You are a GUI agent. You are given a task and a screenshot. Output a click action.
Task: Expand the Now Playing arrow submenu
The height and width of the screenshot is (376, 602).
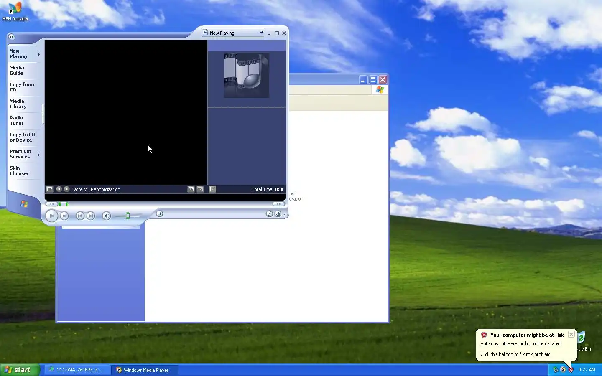click(x=38, y=54)
